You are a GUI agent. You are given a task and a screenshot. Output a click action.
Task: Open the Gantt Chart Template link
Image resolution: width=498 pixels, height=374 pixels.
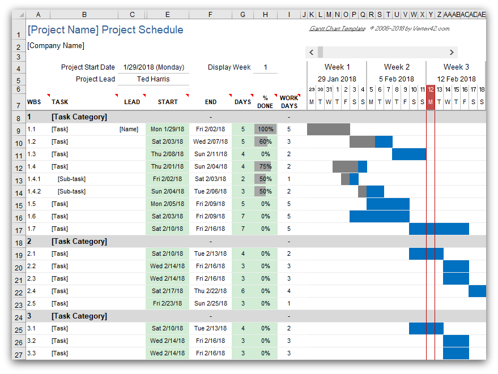337,28
